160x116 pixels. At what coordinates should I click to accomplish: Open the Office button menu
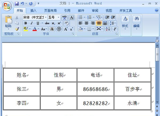[7, 6]
